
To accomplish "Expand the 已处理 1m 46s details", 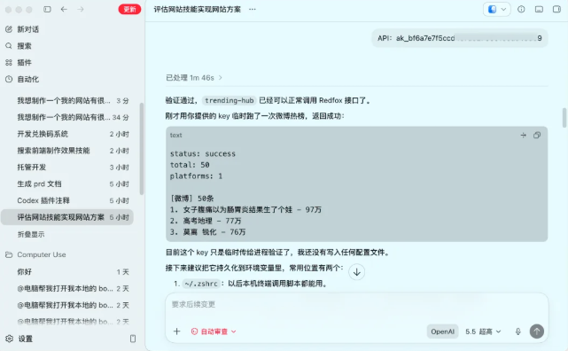I will click(194, 78).
